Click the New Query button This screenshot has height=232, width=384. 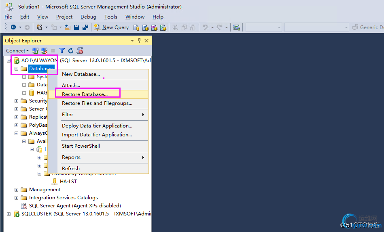pyautogui.click(x=112, y=27)
